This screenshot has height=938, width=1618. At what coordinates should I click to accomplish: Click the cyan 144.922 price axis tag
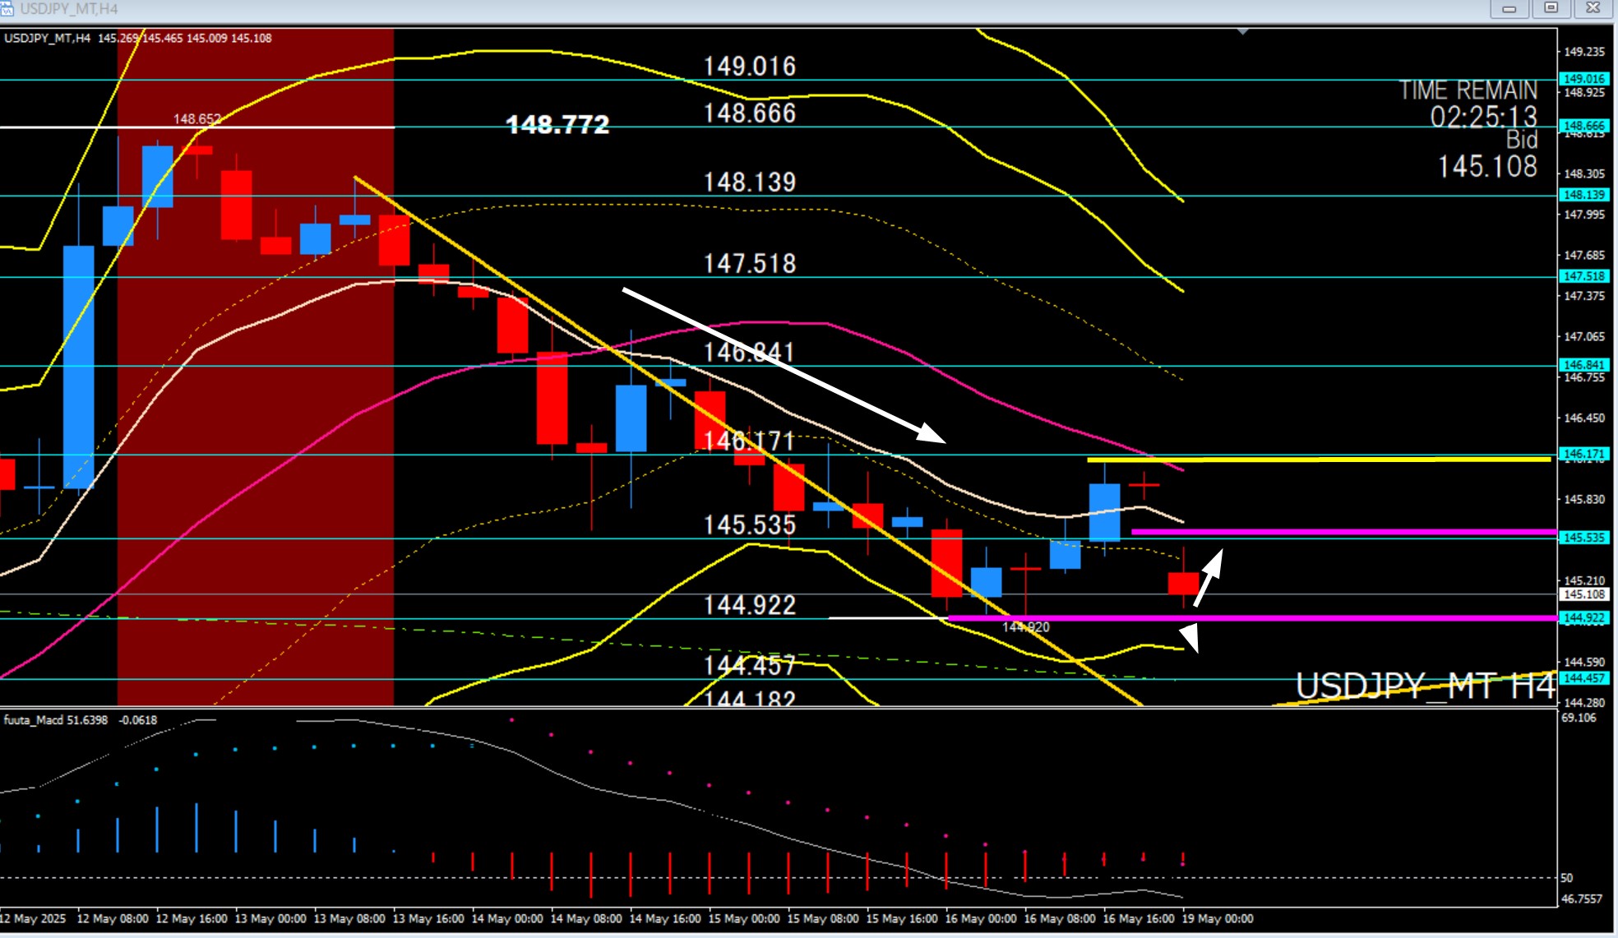(x=1584, y=617)
